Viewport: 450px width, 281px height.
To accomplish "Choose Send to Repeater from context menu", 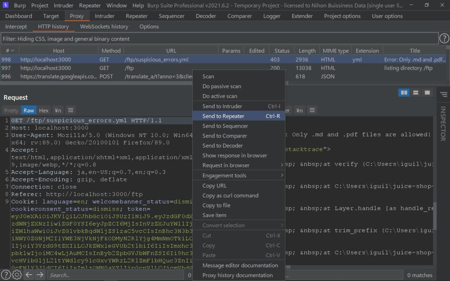I will coord(239,116).
